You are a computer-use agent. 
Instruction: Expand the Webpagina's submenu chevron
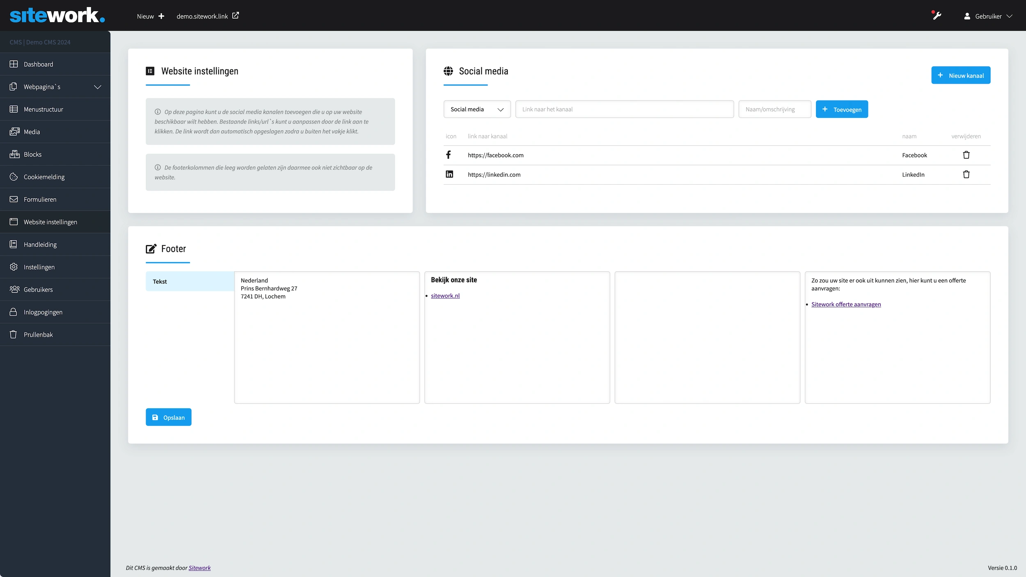pyautogui.click(x=98, y=87)
